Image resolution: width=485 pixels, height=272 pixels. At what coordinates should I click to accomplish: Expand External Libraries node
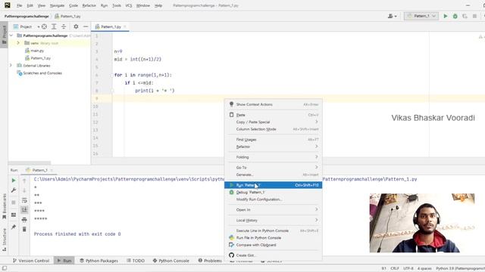click(11, 66)
